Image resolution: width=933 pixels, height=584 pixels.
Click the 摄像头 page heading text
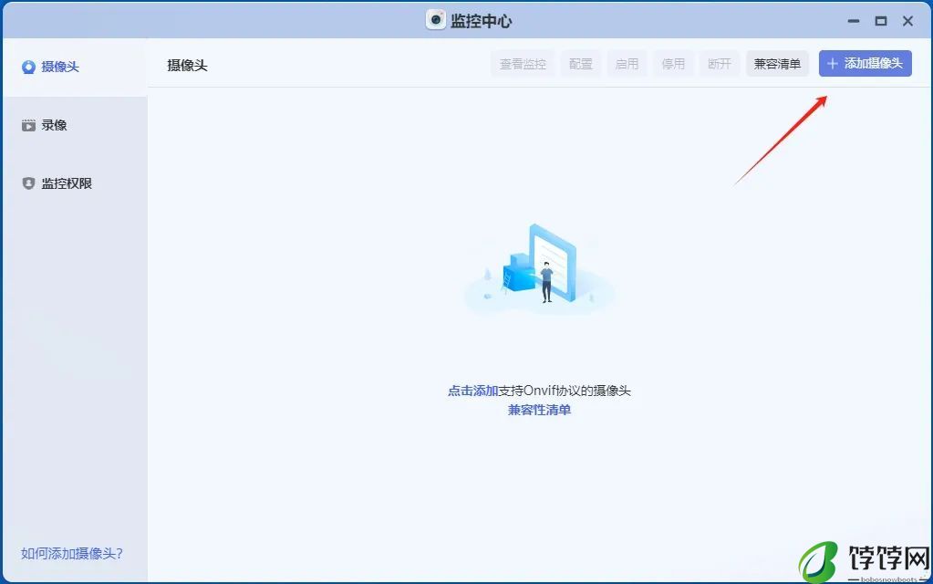click(x=188, y=66)
